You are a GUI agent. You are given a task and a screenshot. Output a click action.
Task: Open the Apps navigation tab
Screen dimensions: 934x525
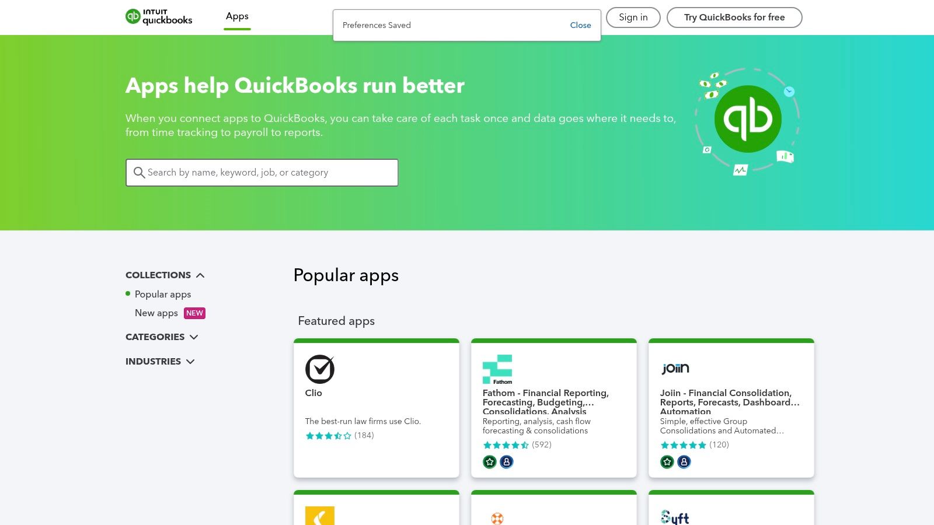pos(237,16)
